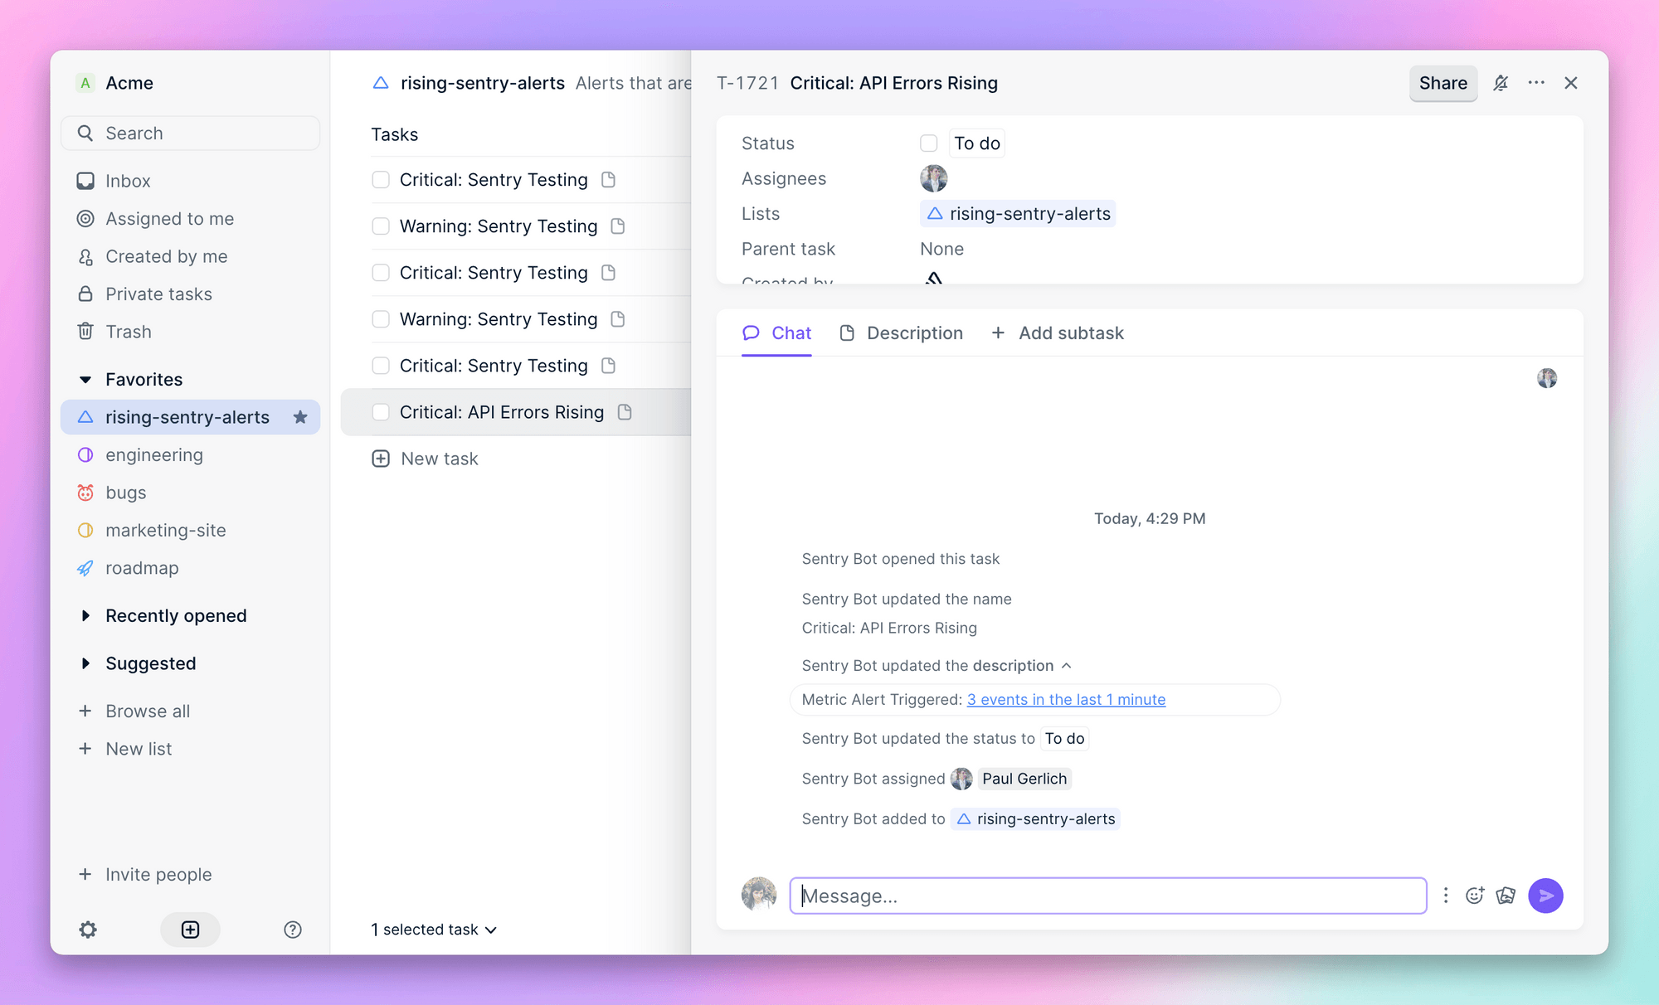Tick the To do status checkbox
This screenshot has width=1659, height=1005.
928,143
